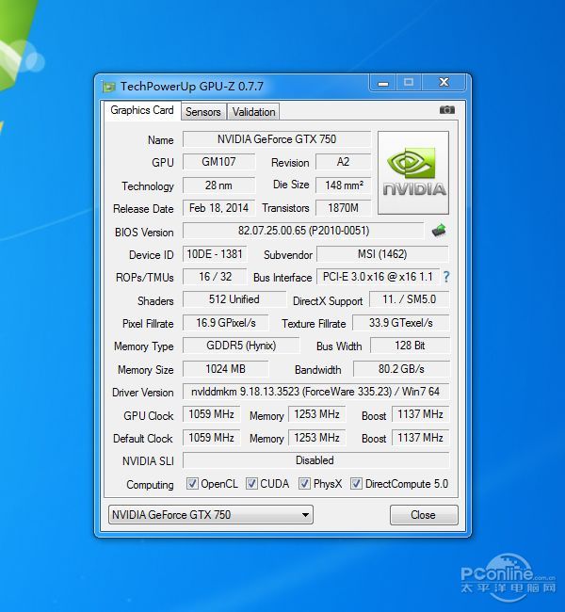Click the Default Clock row Memory 1253 MHz field
The image size is (565, 612).
(x=316, y=438)
